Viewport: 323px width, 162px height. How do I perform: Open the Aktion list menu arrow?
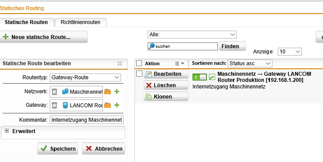click(x=179, y=63)
